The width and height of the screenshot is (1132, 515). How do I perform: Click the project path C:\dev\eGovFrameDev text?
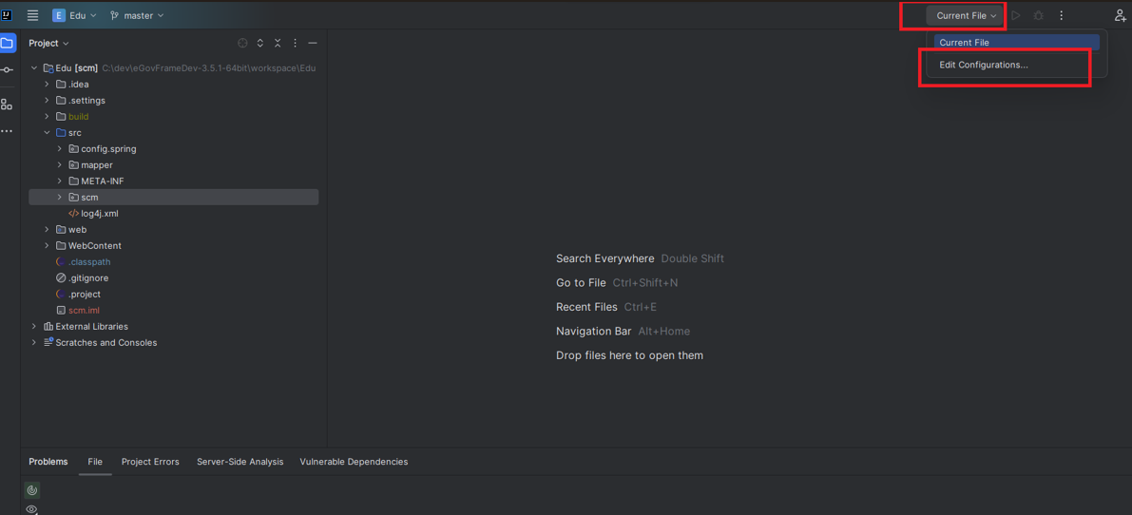(x=209, y=68)
